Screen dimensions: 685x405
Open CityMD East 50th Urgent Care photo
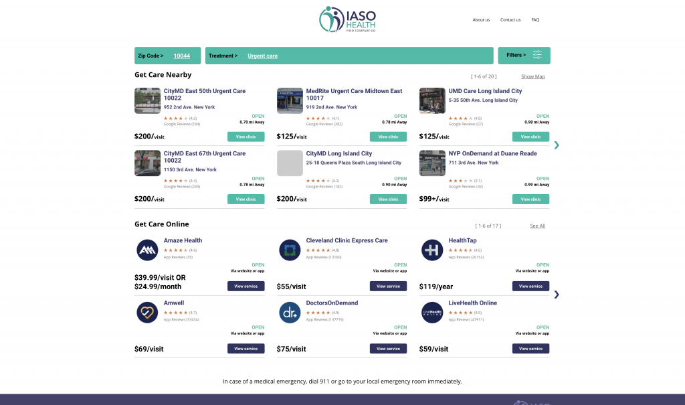(x=147, y=100)
